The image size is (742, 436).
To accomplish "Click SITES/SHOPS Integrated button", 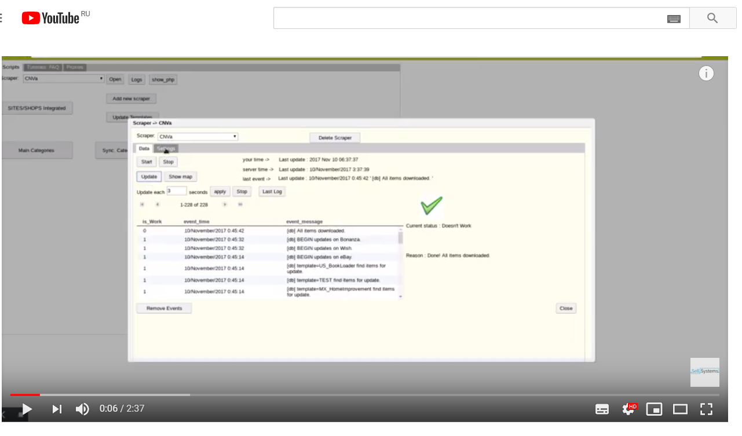I will [36, 108].
